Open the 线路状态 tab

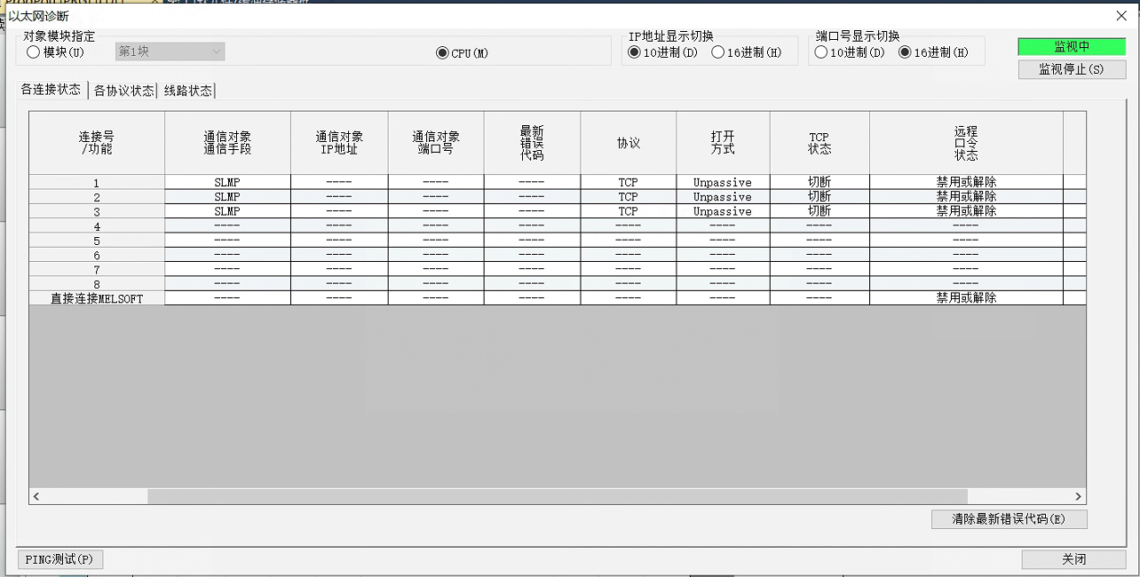pos(187,91)
